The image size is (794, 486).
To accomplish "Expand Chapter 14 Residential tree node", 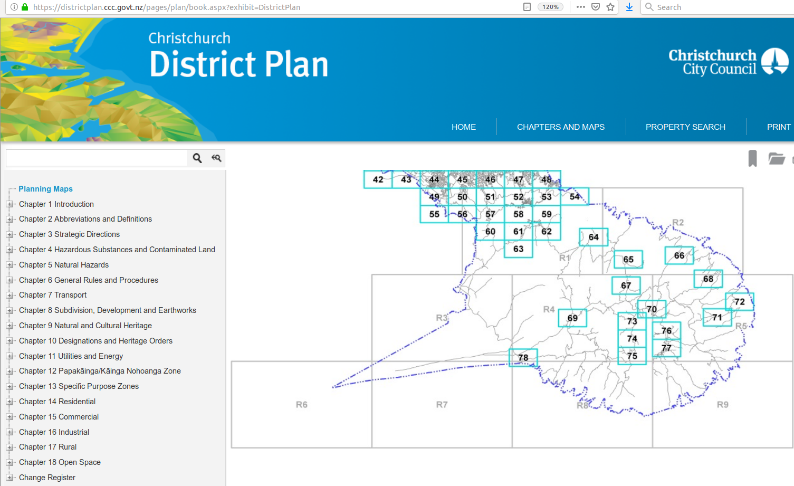I will 9,402.
